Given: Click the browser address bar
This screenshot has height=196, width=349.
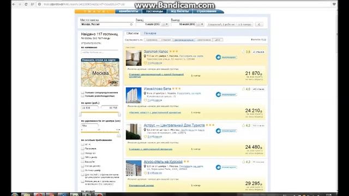Looking at the screenshot, I should tap(185, 4).
